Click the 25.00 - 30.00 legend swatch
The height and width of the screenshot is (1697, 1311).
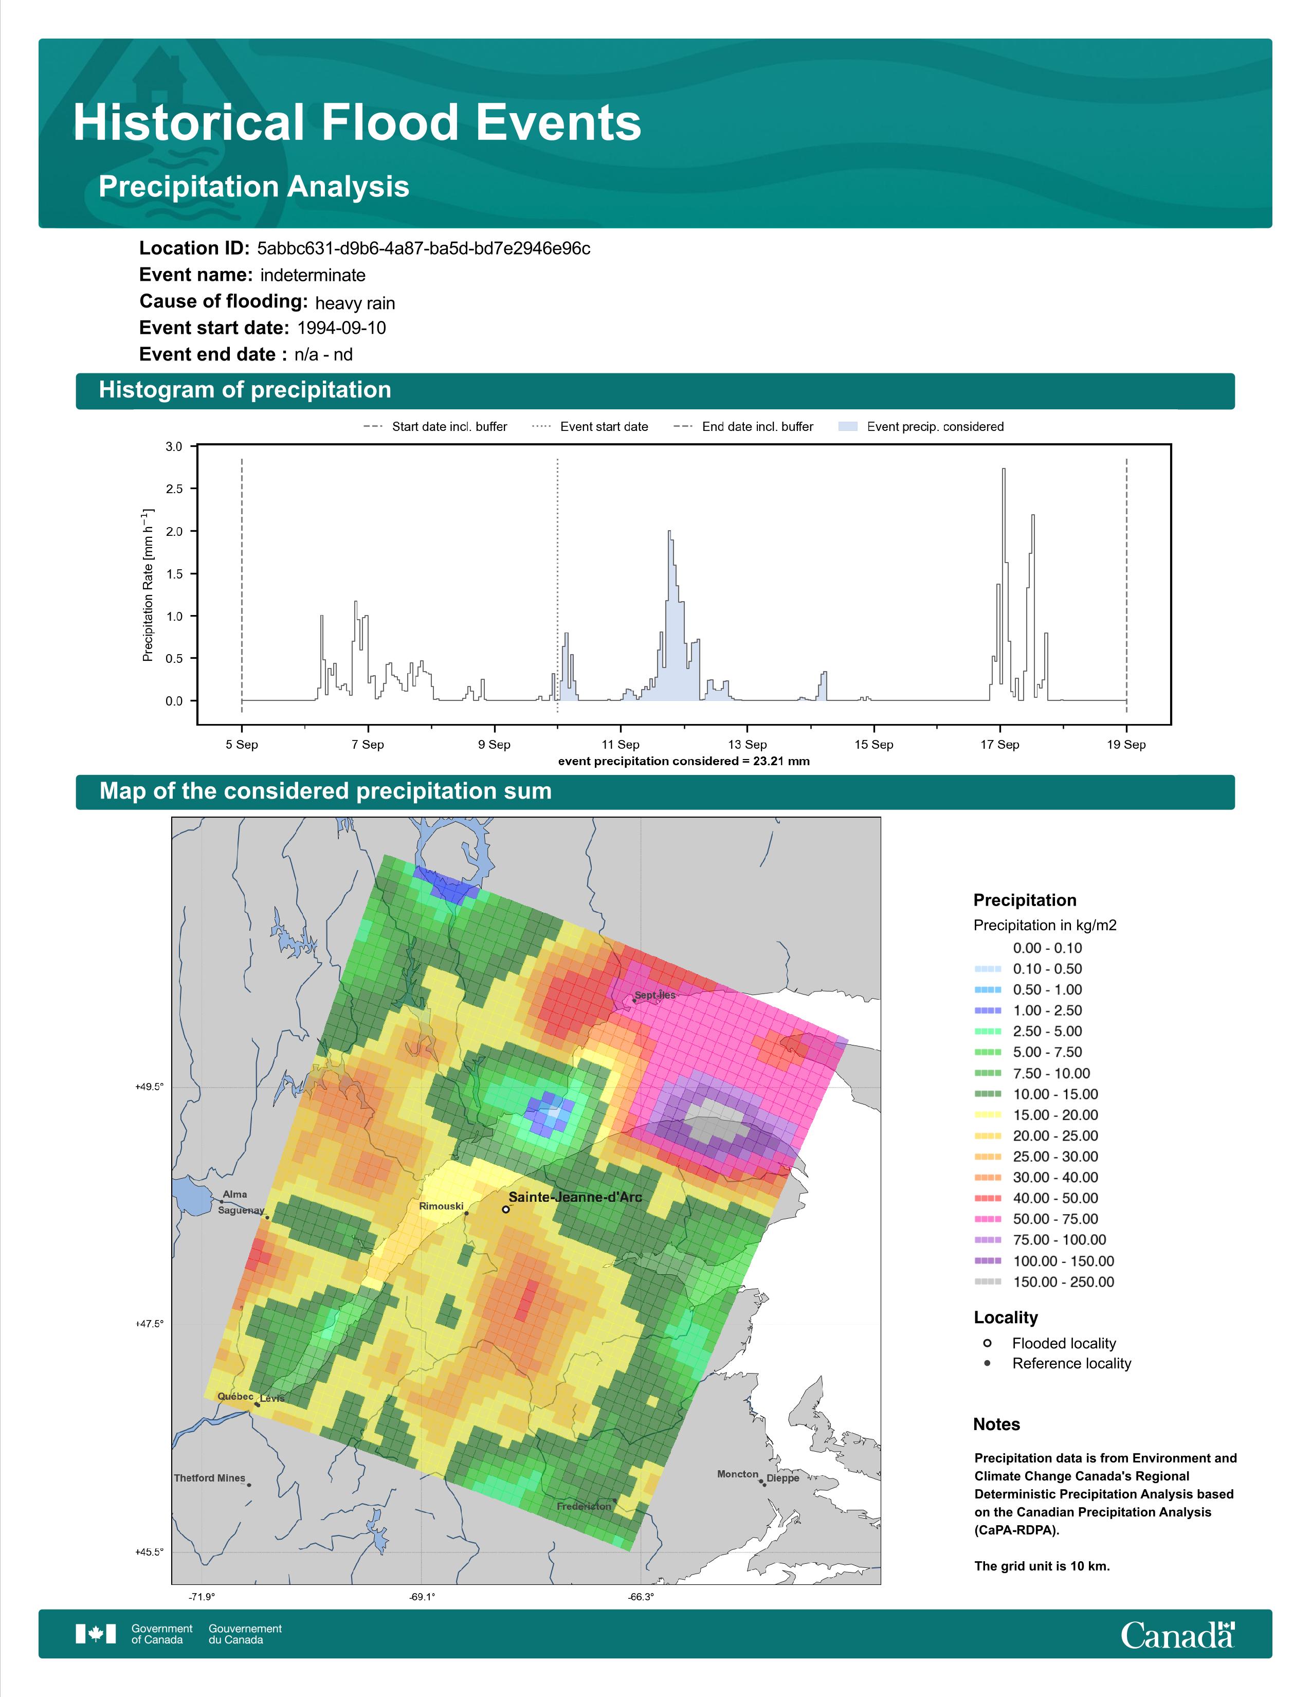988,1157
